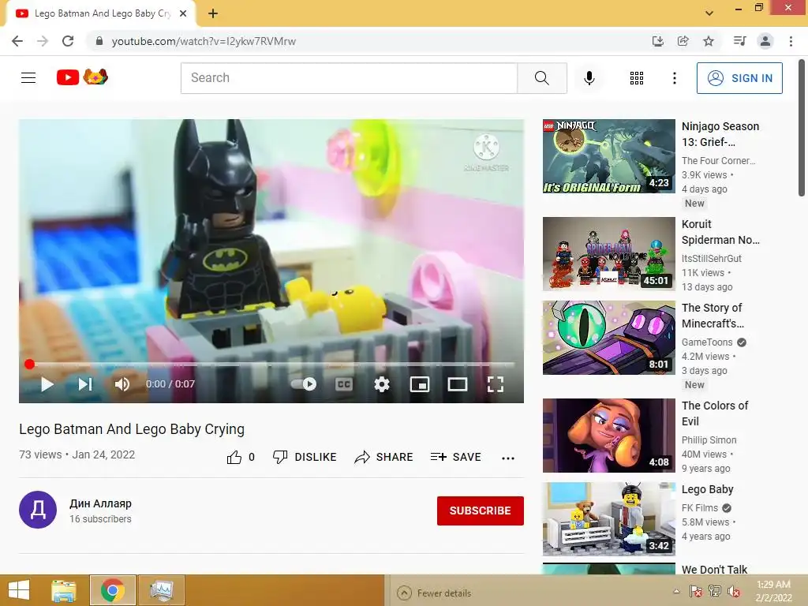Open File Explorer from taskbar
Viewport: 808px width, 606px height.
pyautogui.click(x=64, y=590)
